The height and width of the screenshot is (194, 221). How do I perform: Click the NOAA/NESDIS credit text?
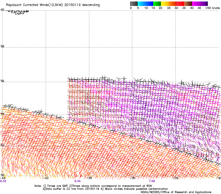pyautogui.click(x=176, y=192)
